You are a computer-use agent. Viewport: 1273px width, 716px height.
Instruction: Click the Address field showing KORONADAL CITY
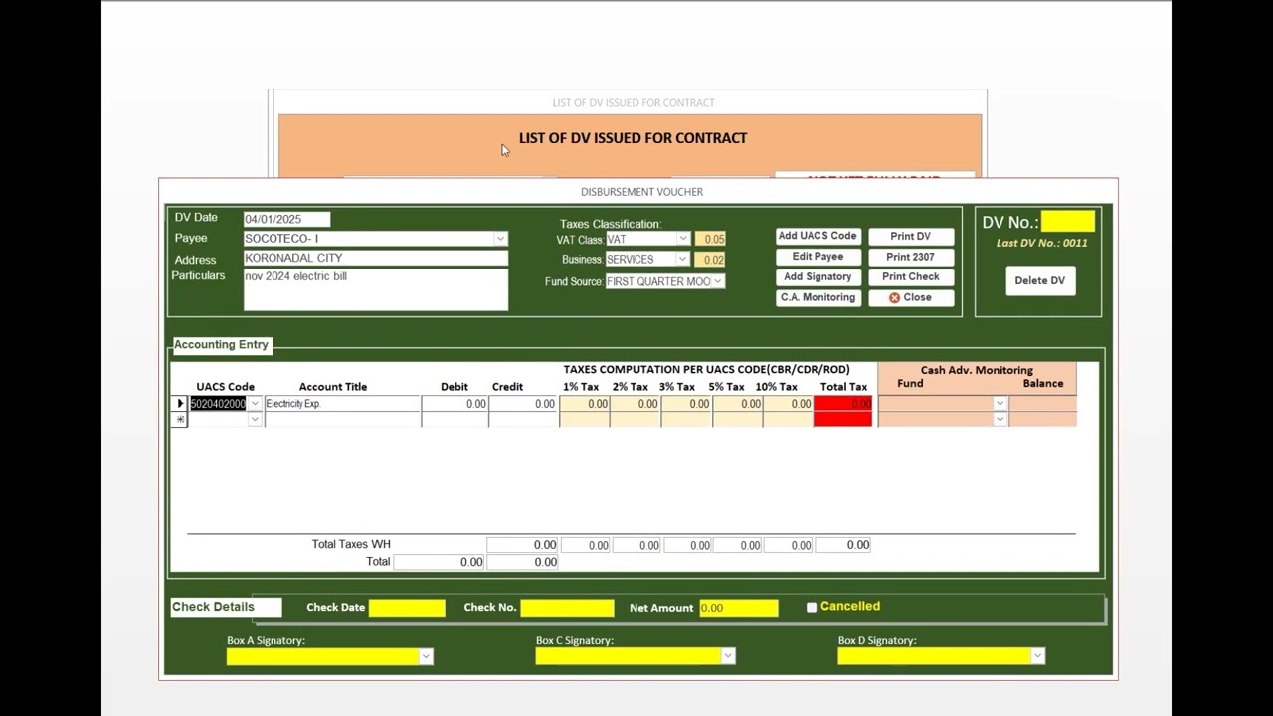(x=376, y=258)
